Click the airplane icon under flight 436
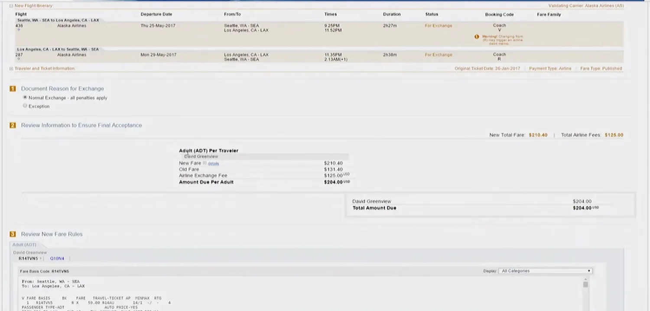This screenshot has height=311, width=650. coord(18,30)
